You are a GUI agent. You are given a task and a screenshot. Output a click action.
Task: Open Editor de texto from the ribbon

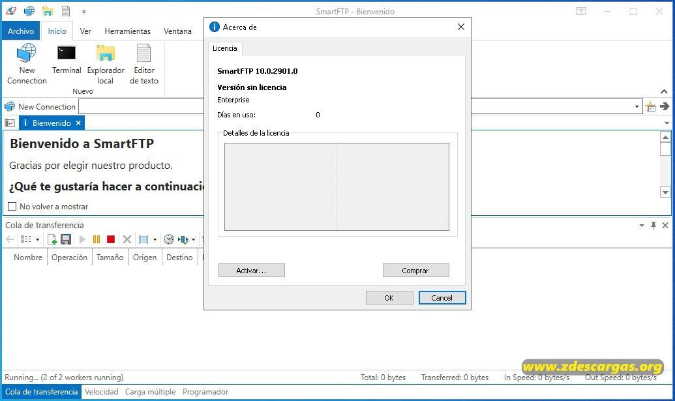pos(143,64)
